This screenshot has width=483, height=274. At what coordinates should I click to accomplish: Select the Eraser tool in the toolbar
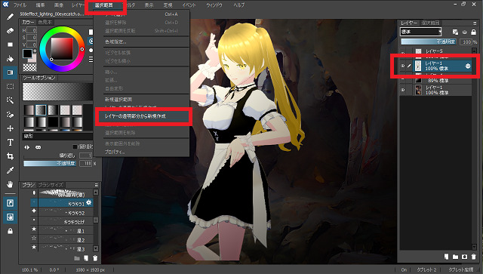tap(10, 31)
